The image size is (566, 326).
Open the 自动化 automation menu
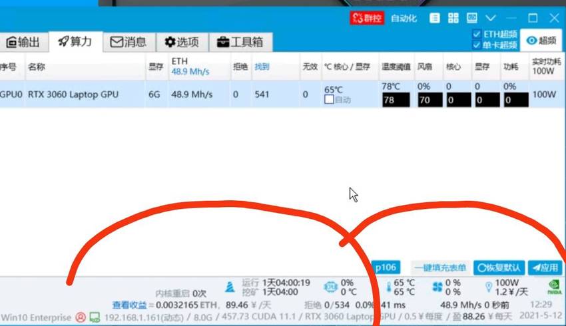(x=404, y=19)
